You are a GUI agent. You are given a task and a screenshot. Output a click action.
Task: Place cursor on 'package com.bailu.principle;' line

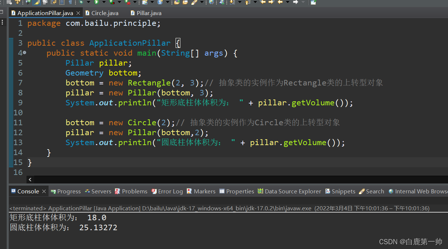coord(94,23)
